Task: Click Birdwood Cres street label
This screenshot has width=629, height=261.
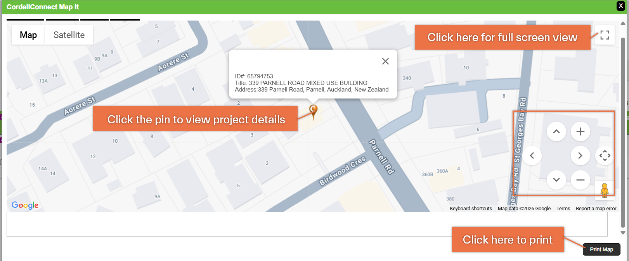Action: pyautogui.click(x=342, y=171)
